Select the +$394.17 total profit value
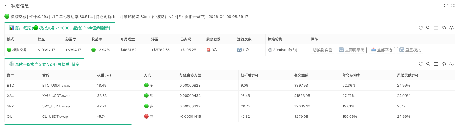Viewport: 459px width, 125px height. [73, 50]
